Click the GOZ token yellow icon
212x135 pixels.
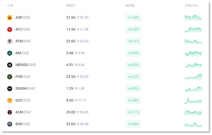(x=10, y=100)
